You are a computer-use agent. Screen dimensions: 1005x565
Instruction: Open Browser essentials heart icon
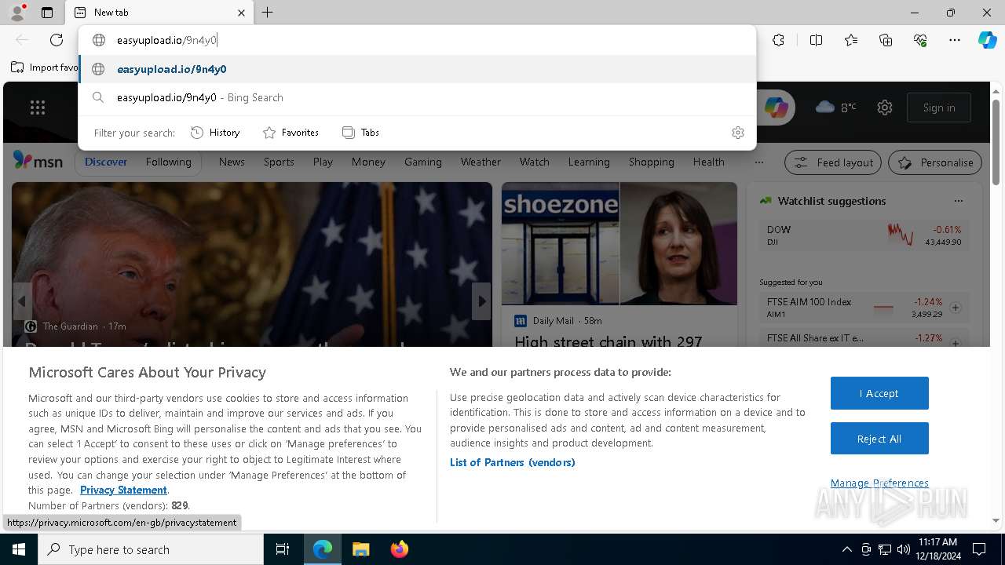[x=920, y=40]
